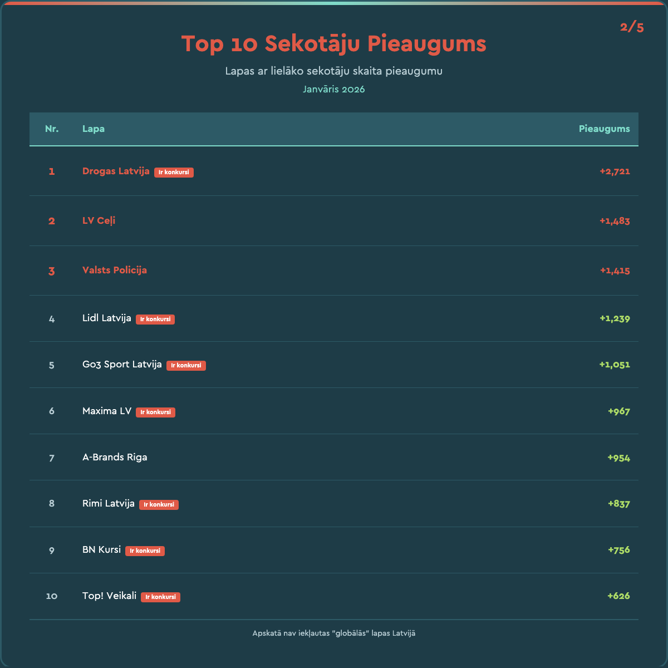The height and width of the screenshot is (668, 668).
Task: Click the footer note about globālās lapas
Action: pyautogui.click(x=334, y=633)
